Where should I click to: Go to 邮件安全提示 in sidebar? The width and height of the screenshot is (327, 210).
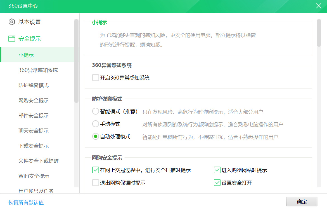34,115
